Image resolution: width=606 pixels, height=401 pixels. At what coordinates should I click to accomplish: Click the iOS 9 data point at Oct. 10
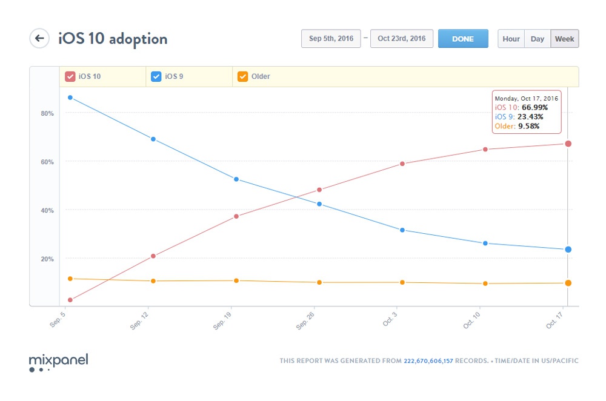point(485,244)
